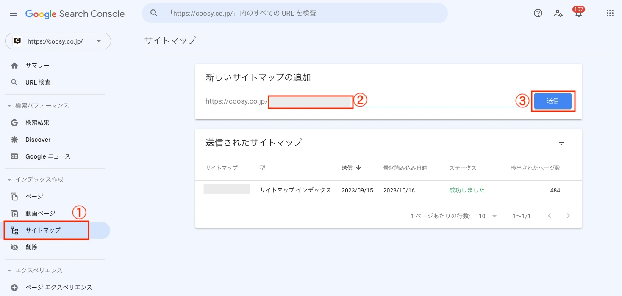Click the Google Search Console logo

(75, 14)
